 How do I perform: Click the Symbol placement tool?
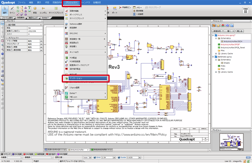pyautogui.click(x=43, y=10)
